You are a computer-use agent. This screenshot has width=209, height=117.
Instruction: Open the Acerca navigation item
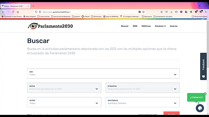coord(174,26)
